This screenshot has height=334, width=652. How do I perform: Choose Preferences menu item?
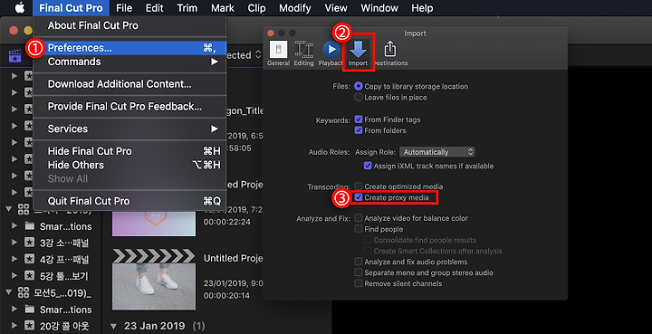[129, 48]
